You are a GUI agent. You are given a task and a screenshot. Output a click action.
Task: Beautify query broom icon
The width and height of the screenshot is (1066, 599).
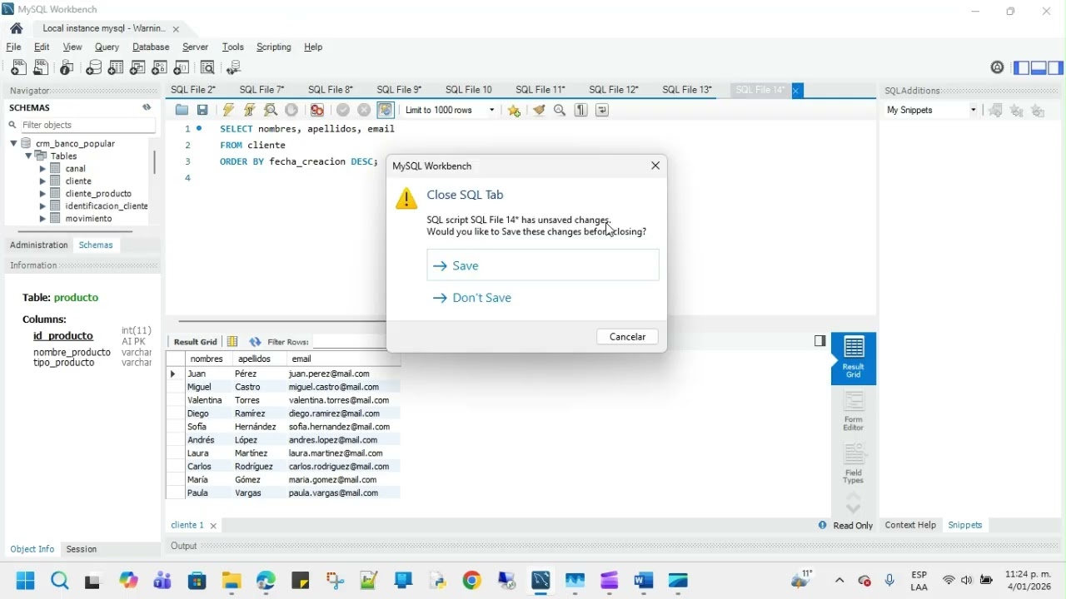click(x=540, y=110)
